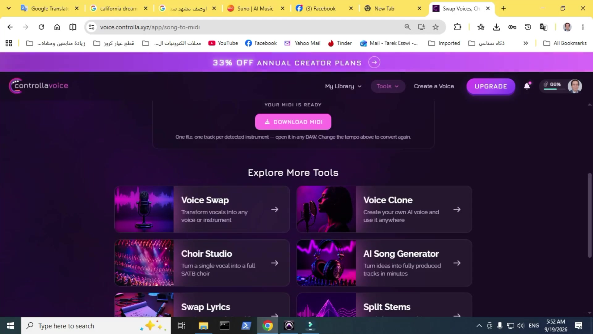Switch to the Suno AI Music tab
Image resolution: width=593 pixels, height=334 pixels.
[x=256, y=8]
